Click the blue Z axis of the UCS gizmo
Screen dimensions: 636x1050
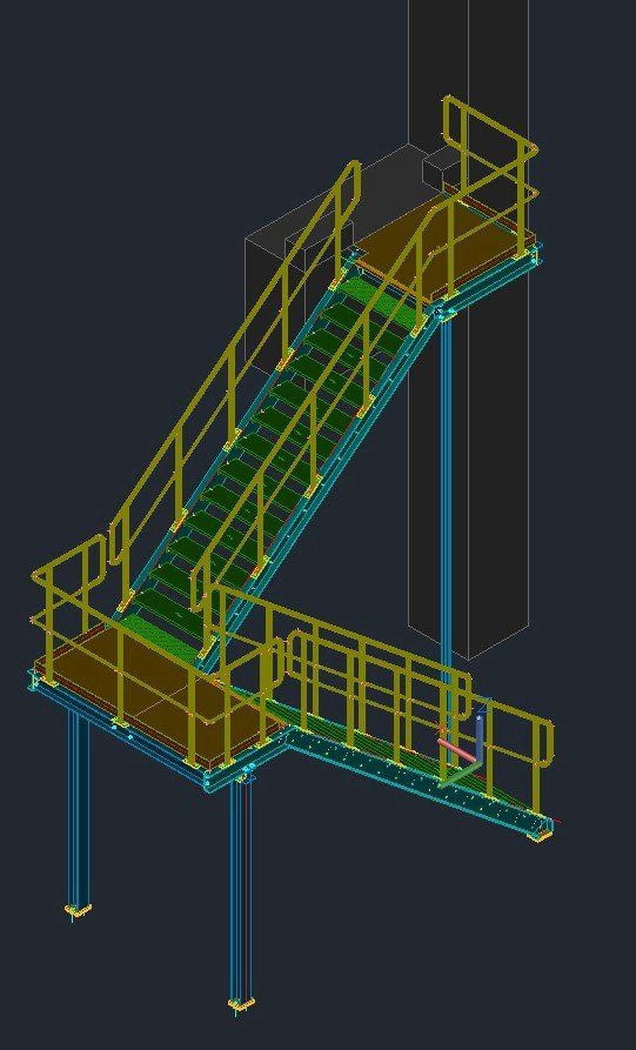(x=479, y=740)
